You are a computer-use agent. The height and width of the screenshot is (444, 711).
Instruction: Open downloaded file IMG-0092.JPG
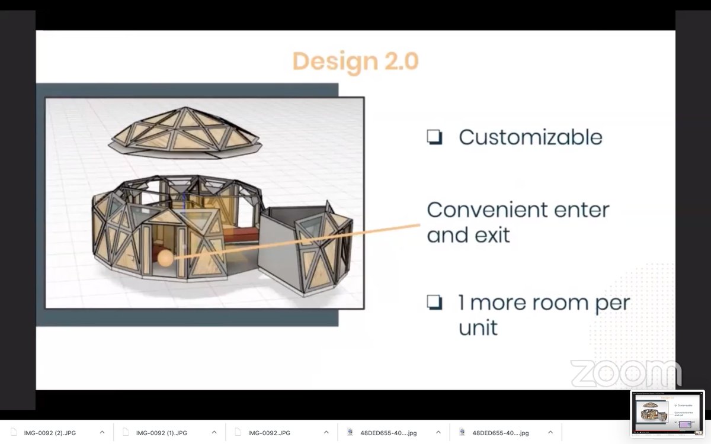click(269, 433)
